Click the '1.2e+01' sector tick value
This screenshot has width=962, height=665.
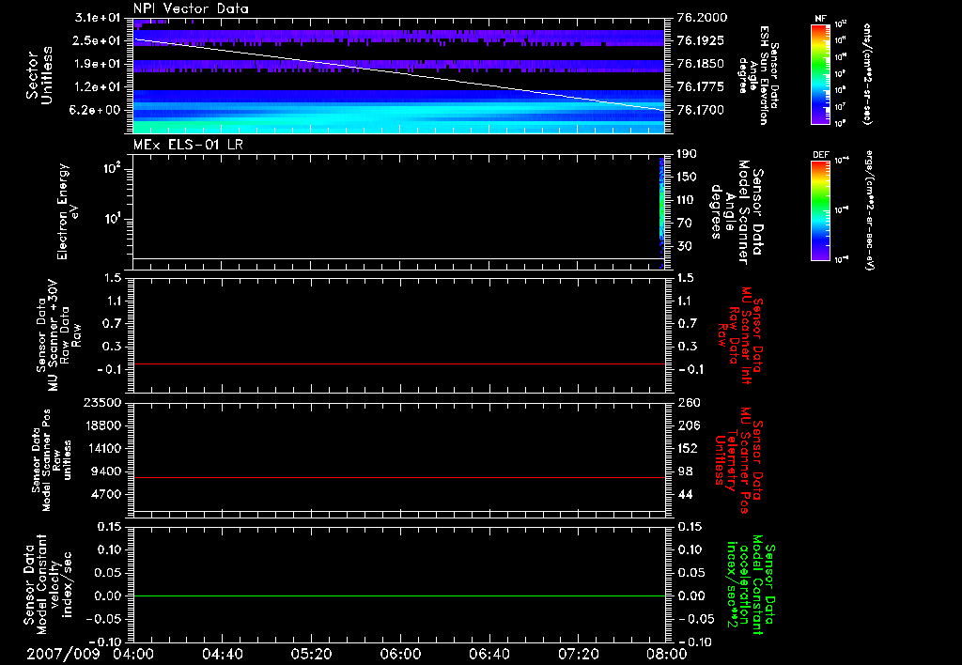(98, 87)
